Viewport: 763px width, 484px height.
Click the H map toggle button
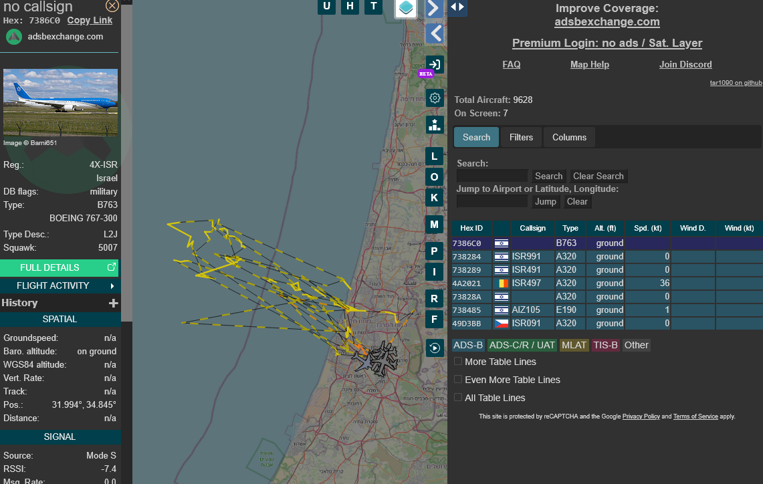tap(350, 6)
